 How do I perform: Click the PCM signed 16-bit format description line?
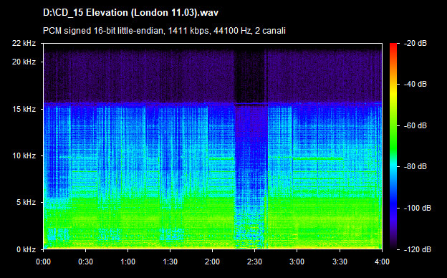point(164,31)
